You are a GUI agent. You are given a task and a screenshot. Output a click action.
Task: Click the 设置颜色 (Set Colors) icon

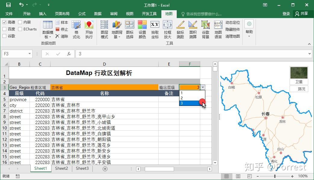pos(142,29)
